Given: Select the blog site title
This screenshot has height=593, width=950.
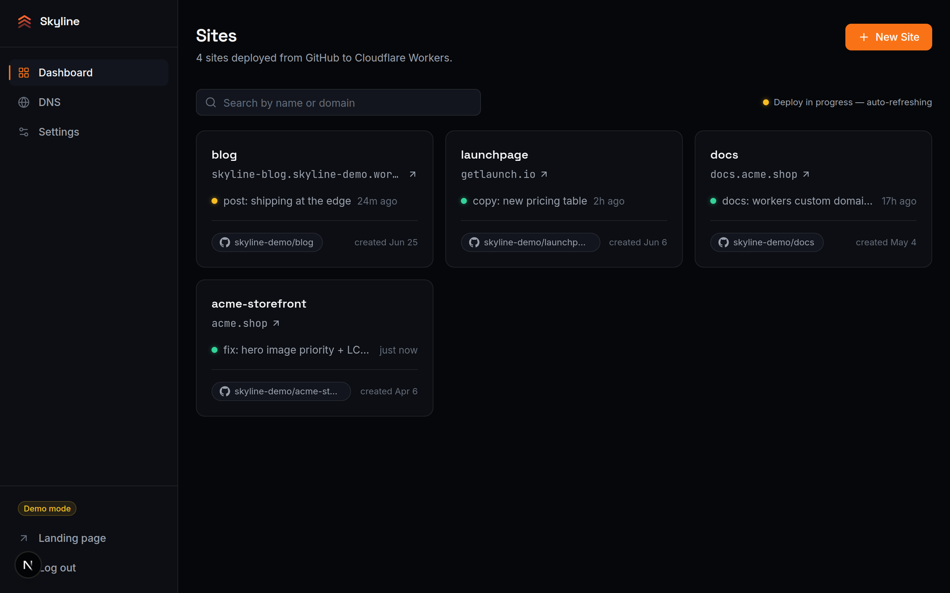Looking at the screenshot, I should point(224,155).
